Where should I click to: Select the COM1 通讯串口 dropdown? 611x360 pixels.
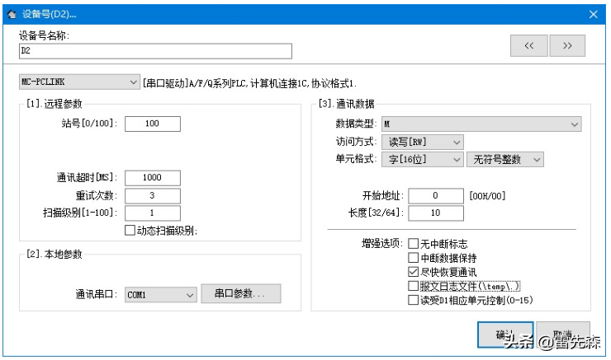coord(160,294)
